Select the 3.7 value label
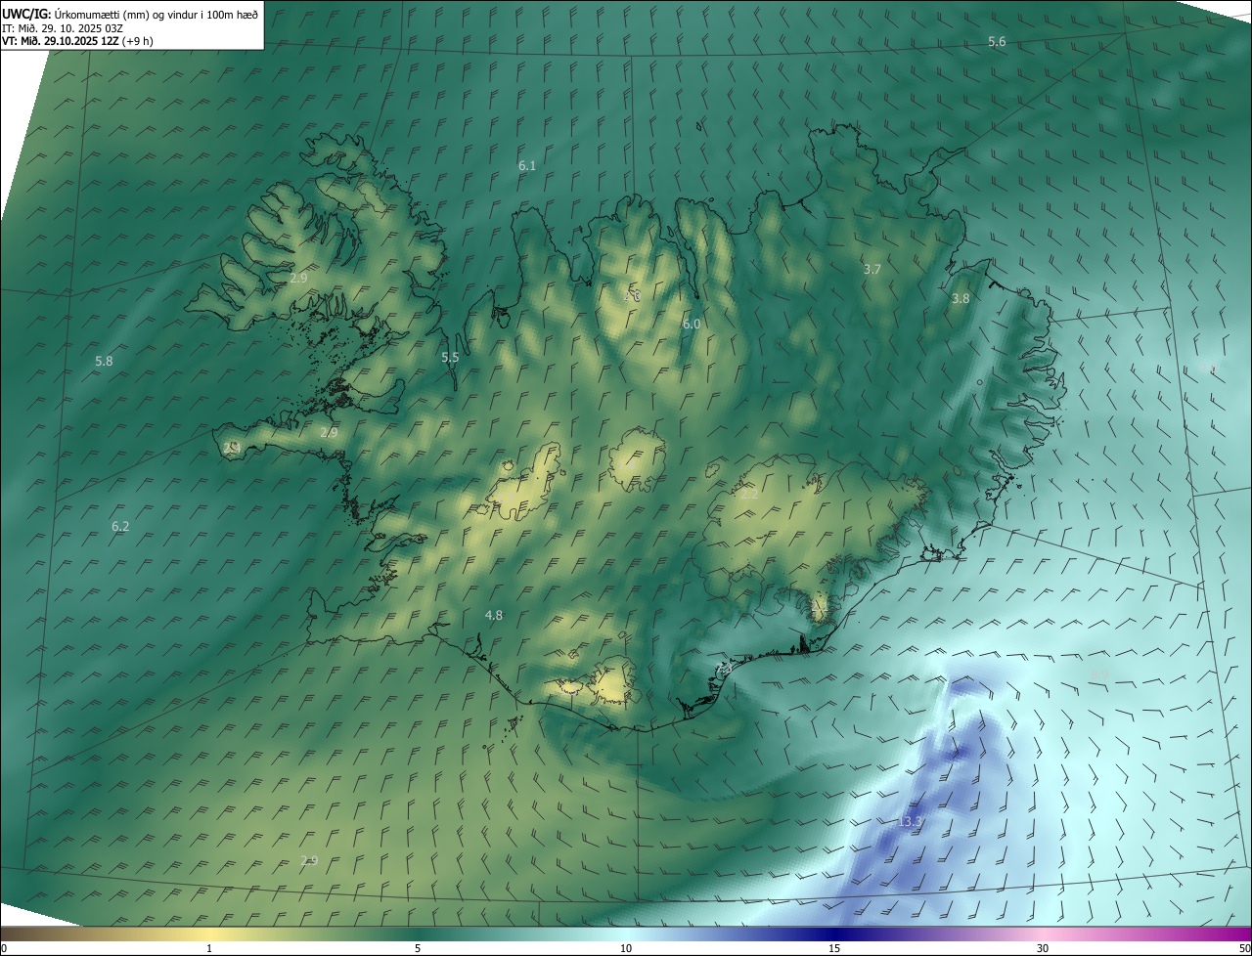 872,269
